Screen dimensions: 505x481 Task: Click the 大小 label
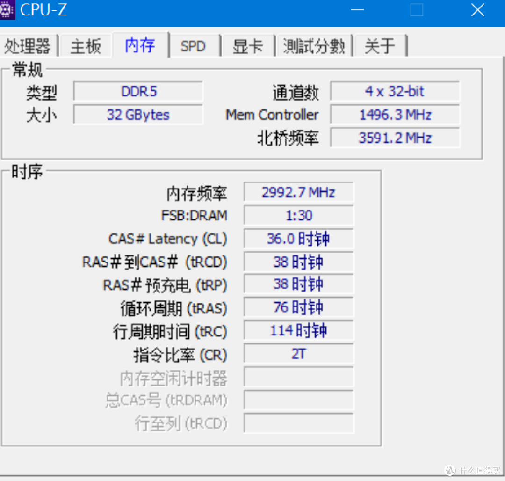click(42, 115)
